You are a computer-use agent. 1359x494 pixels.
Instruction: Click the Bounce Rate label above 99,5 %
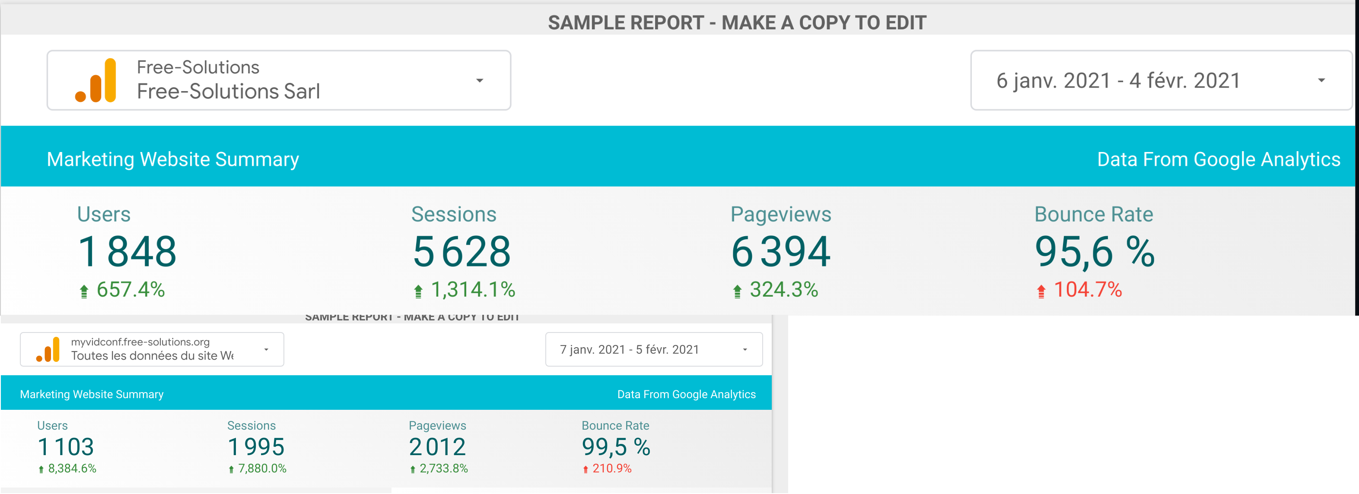click(615, 425)
